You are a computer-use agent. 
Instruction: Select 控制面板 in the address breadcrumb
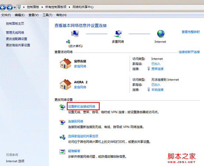[x=33, y=7]
